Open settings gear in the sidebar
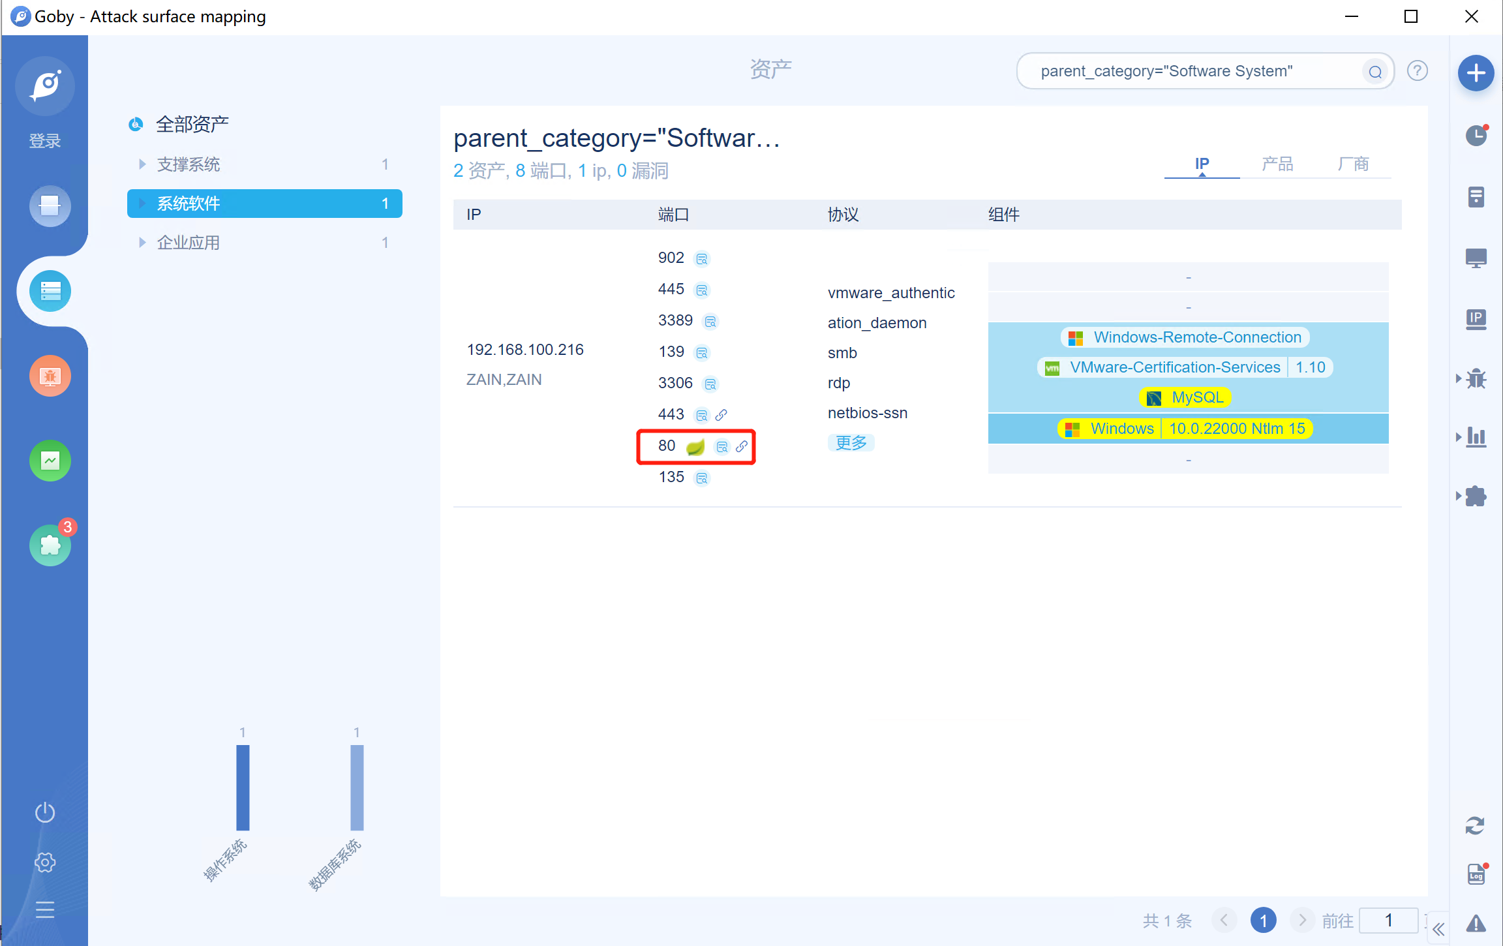Image resolution: width=1503 pixels, height=946 pixels. (x=45, y=862)
